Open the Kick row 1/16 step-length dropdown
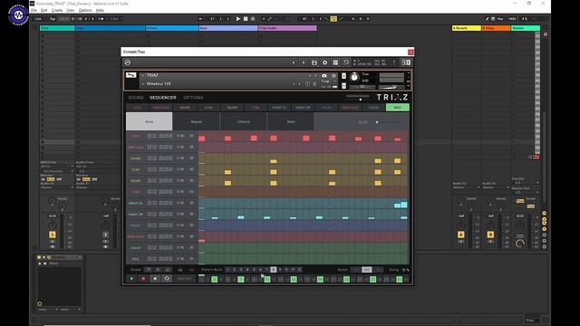 click(x=180, y=136)
